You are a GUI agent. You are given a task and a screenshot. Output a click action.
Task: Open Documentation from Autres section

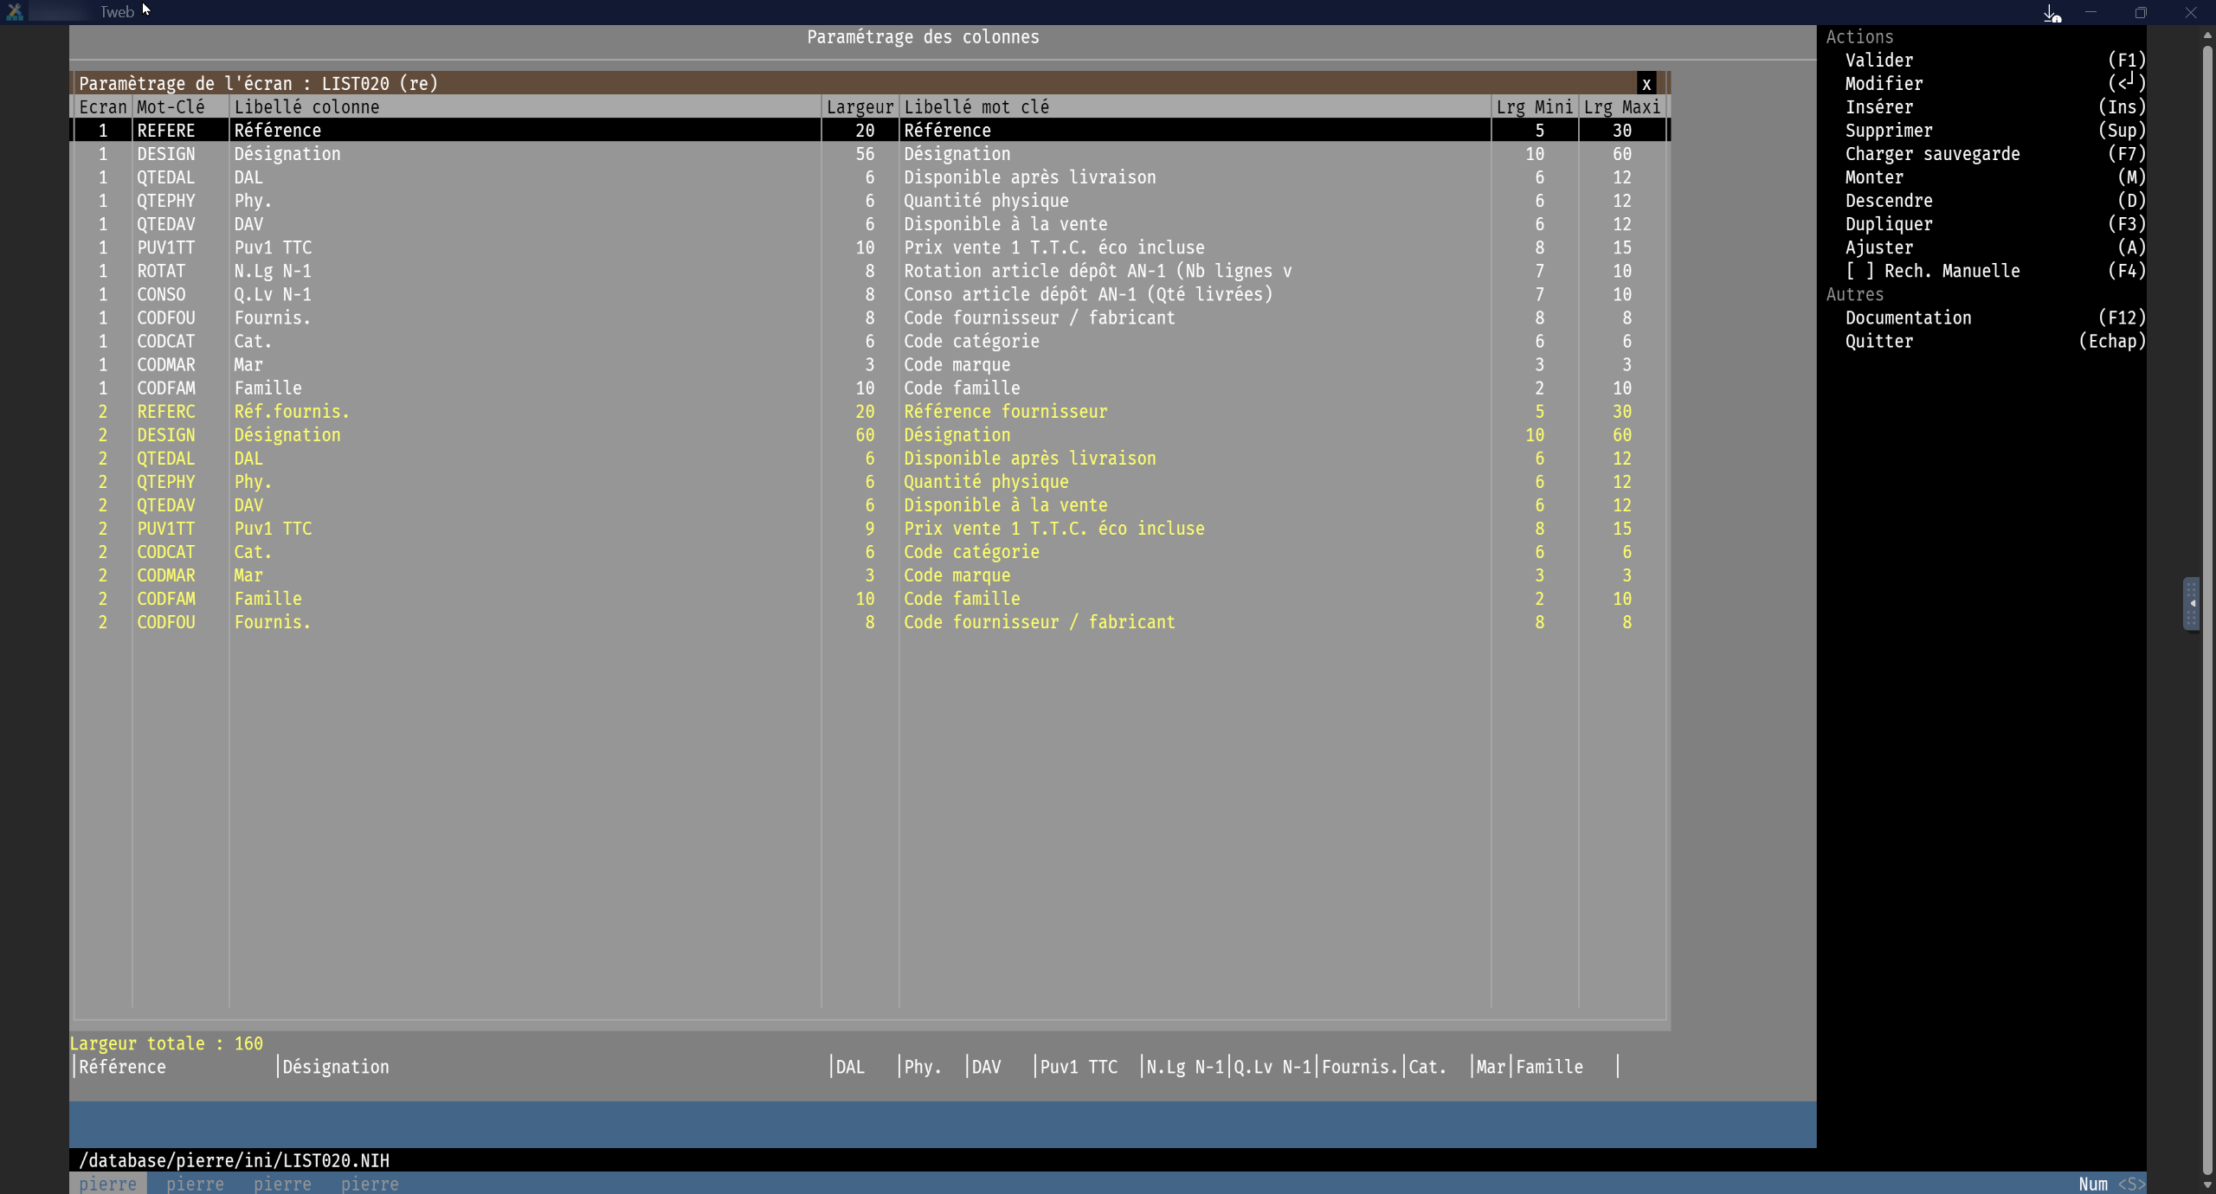click(1908, 318)
